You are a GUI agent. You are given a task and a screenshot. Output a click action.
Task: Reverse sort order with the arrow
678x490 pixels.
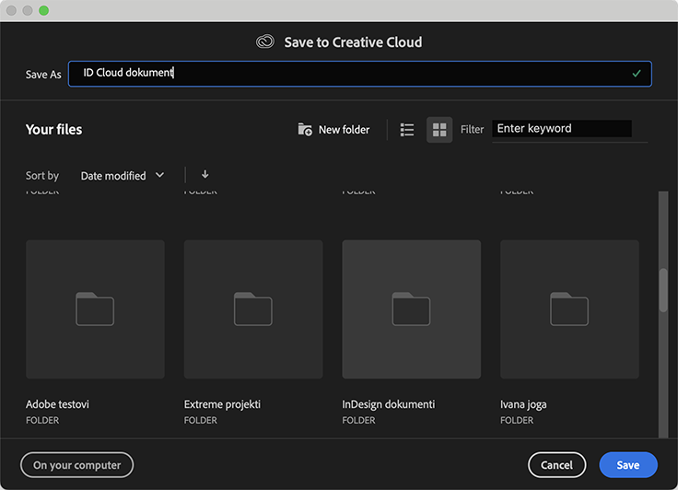tap(205, 175)
